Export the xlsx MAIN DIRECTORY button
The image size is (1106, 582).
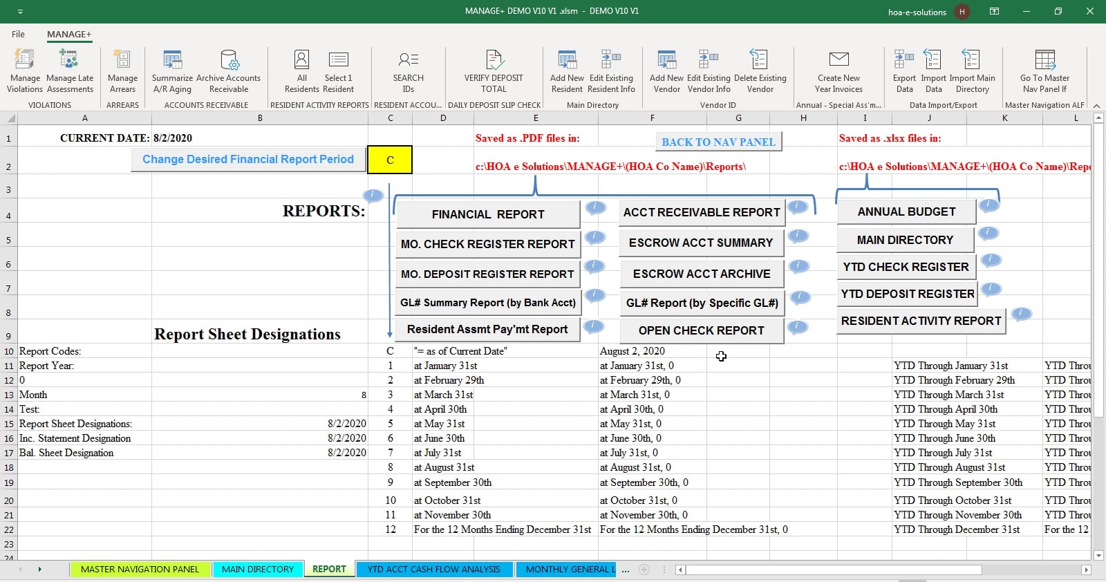click(906, 241)
